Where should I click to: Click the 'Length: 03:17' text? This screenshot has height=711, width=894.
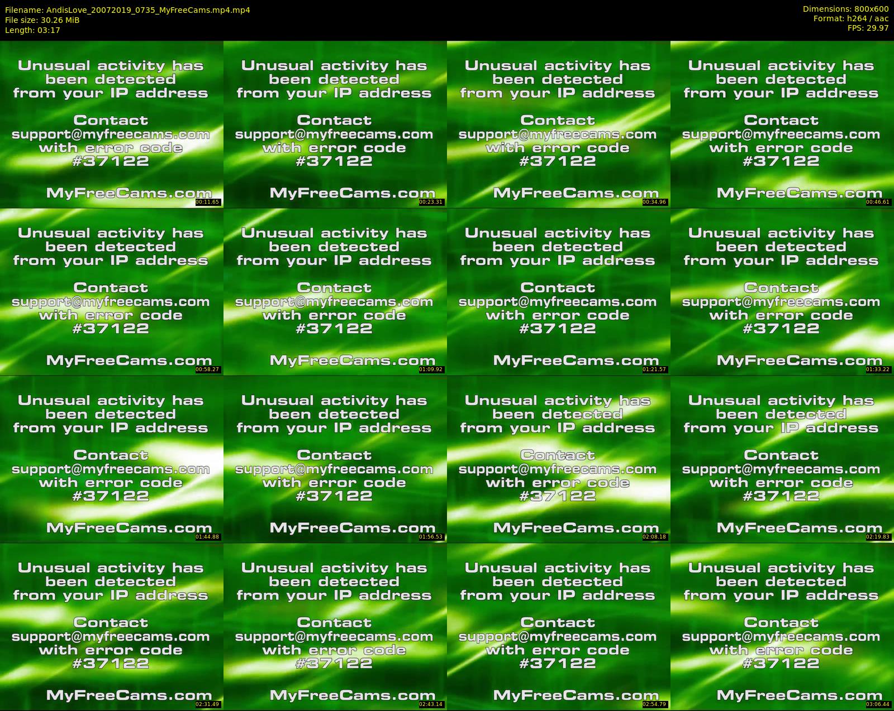coord(32,30)
